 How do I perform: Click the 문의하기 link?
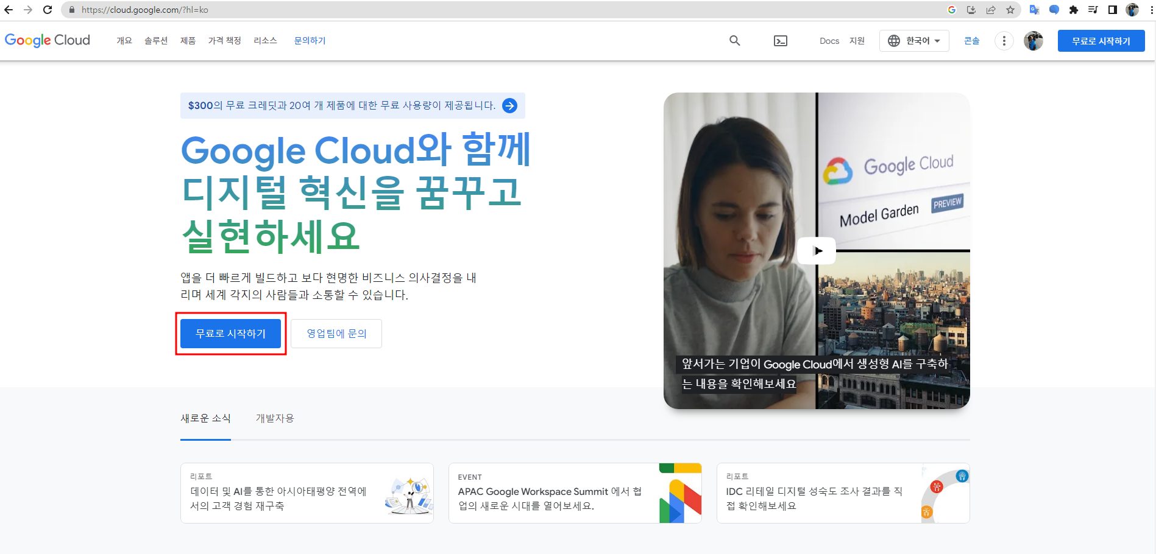pyautogui.click(x=310, y=41)
